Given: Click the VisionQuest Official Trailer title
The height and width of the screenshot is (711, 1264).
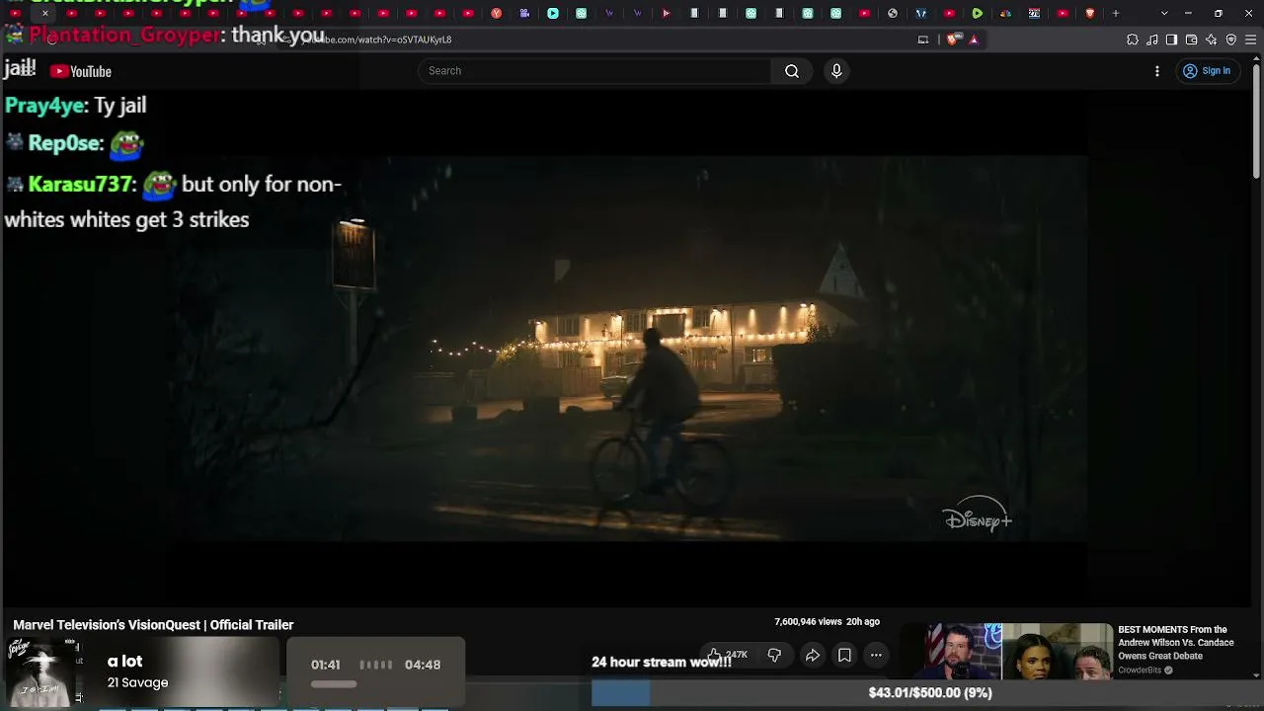Looking at the screenshot, I should (153, 625).
